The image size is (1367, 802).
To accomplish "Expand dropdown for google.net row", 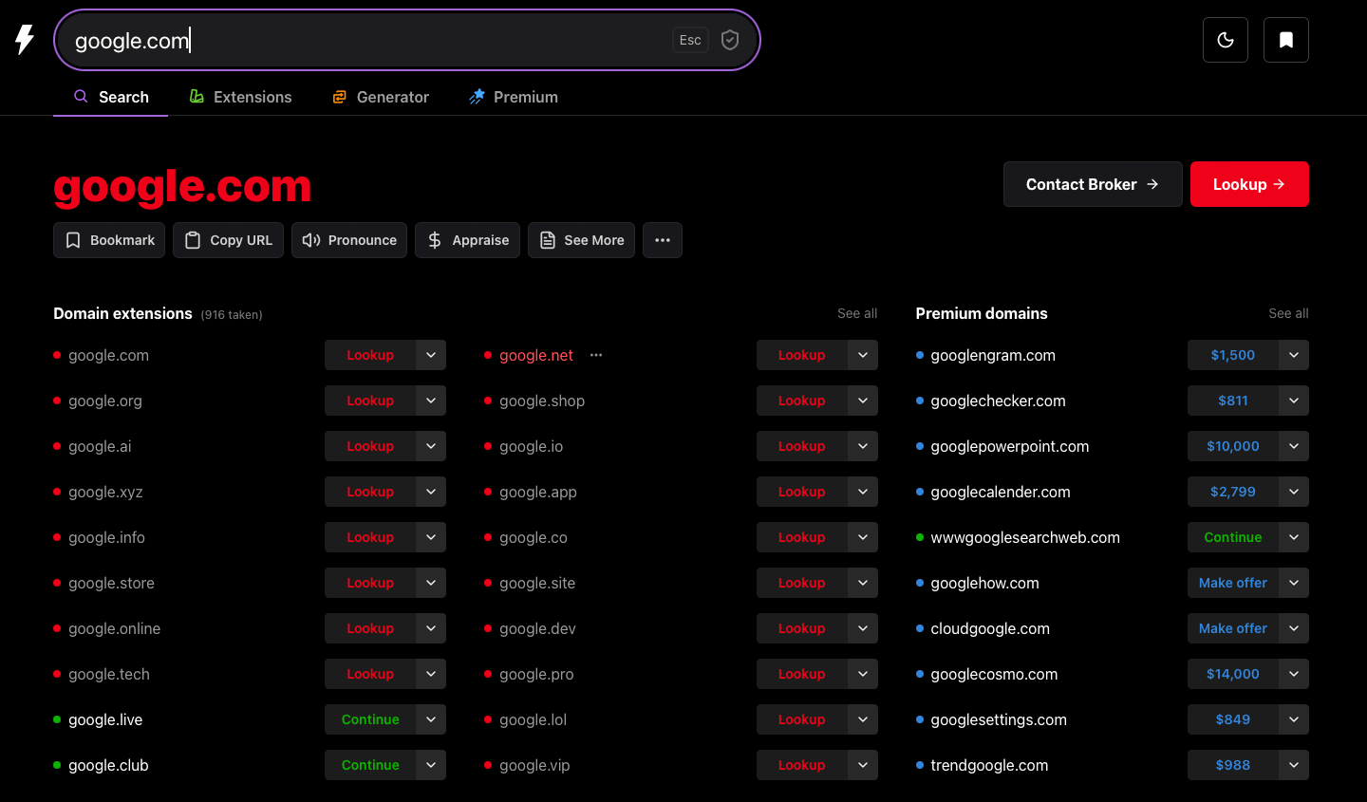I will click(x=863, y=355).
